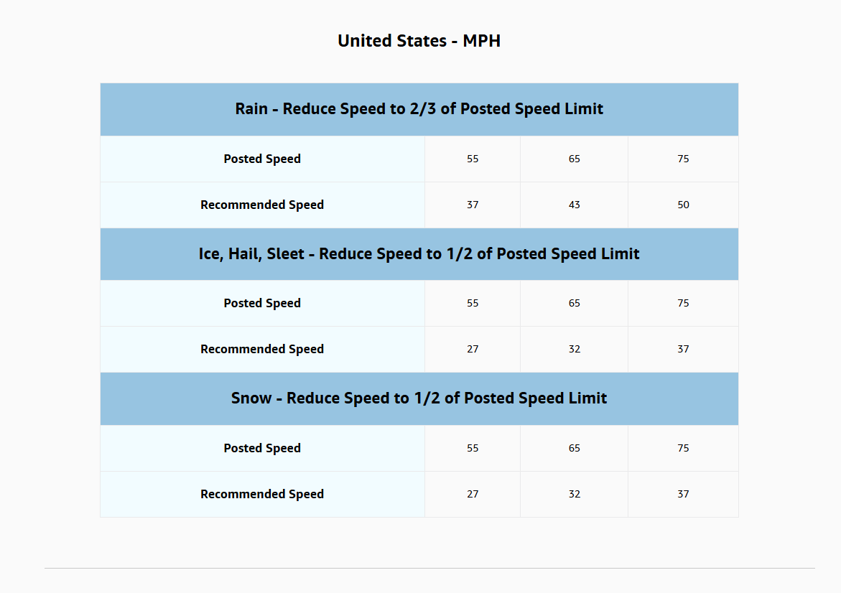Click the Snow section header row

point(419,398)
